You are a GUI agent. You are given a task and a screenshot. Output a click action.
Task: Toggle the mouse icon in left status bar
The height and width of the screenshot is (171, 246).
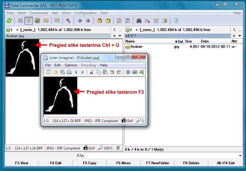[118, 148]
